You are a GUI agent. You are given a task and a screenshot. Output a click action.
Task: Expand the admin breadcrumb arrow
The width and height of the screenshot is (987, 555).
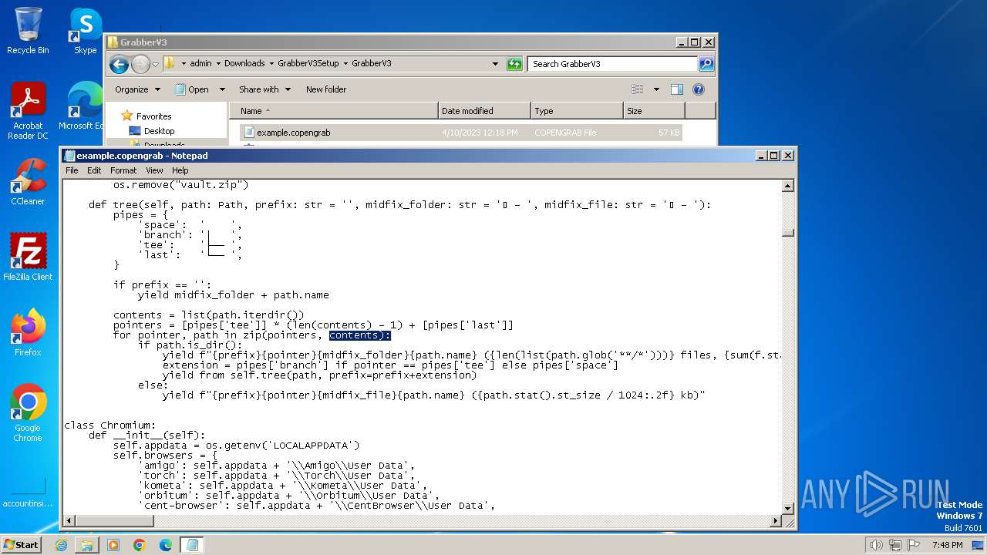tap(217, 64)
